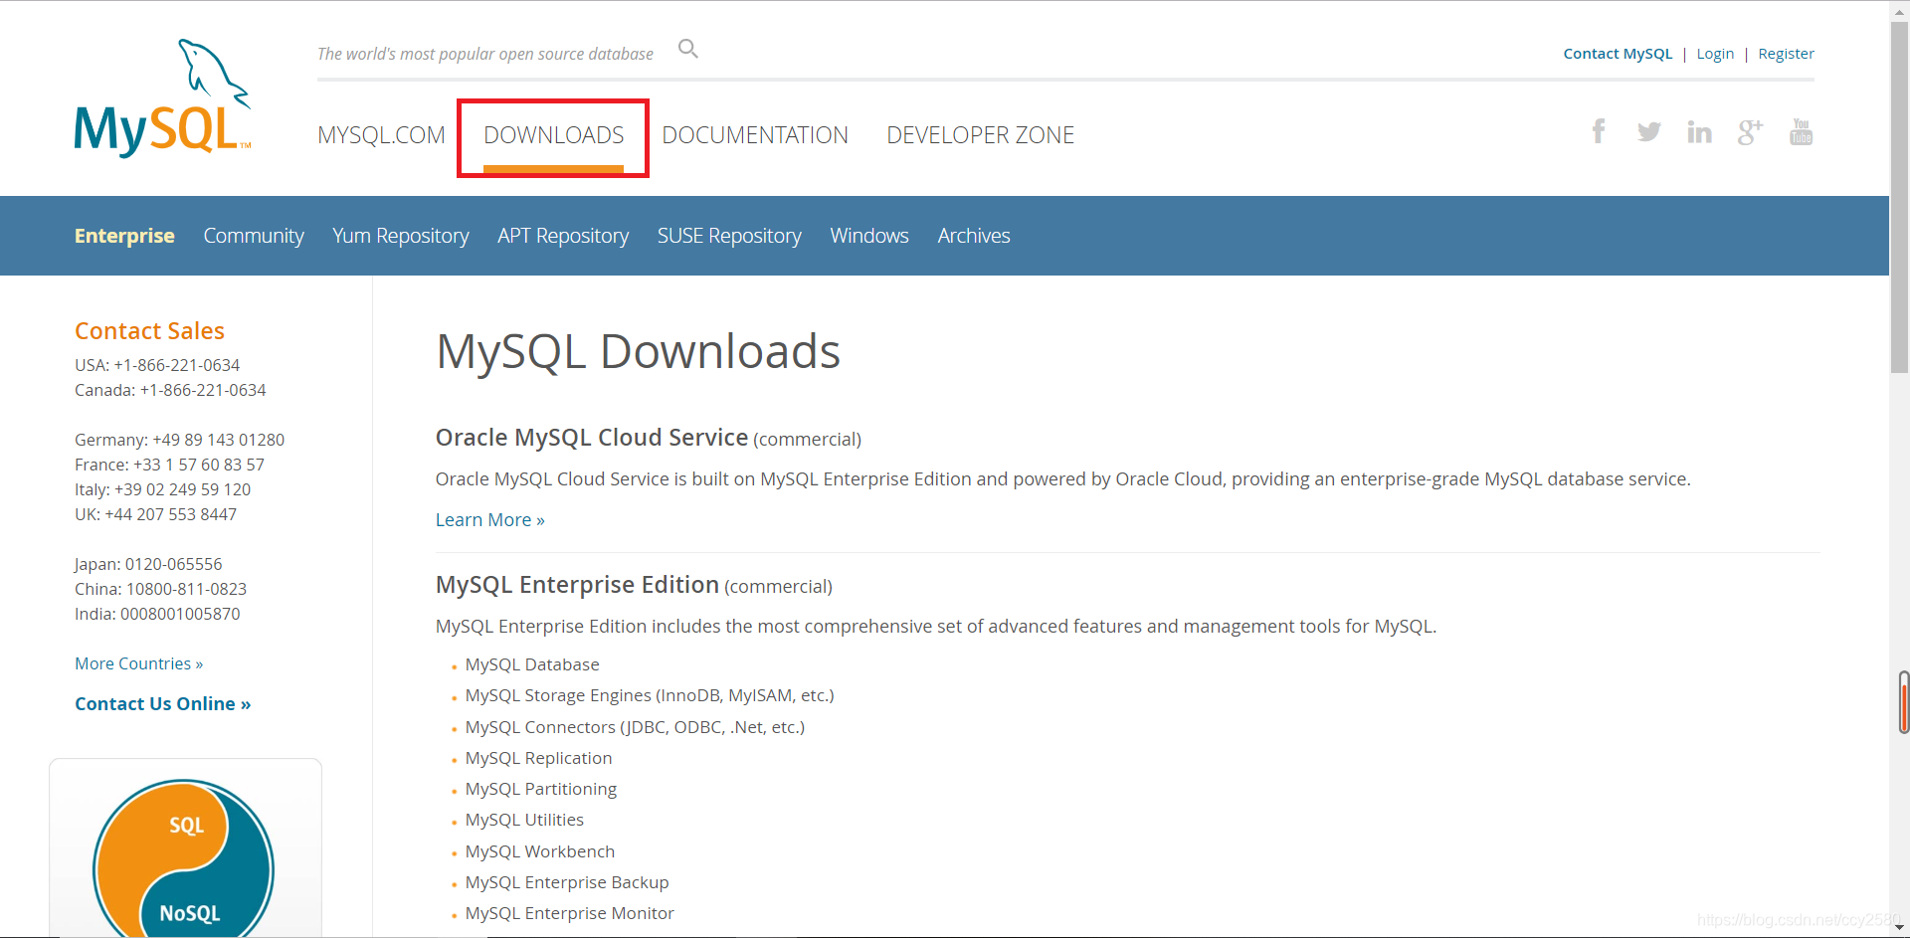Click the Register link
This screenshot has width=1910, height=938.
point(1786,54)
